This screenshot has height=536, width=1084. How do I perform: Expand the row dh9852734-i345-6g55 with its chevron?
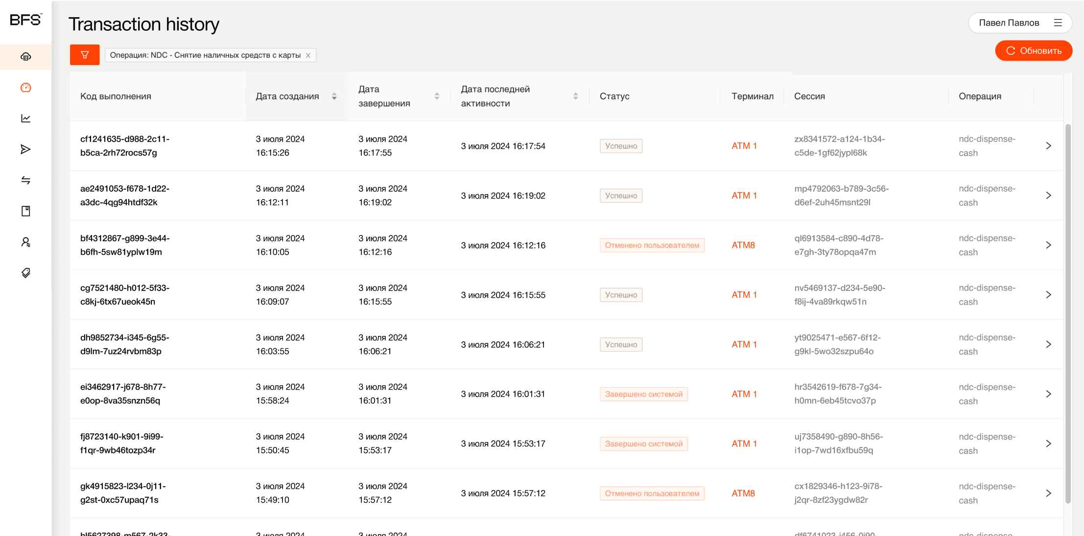click(x=1048, y=344)
